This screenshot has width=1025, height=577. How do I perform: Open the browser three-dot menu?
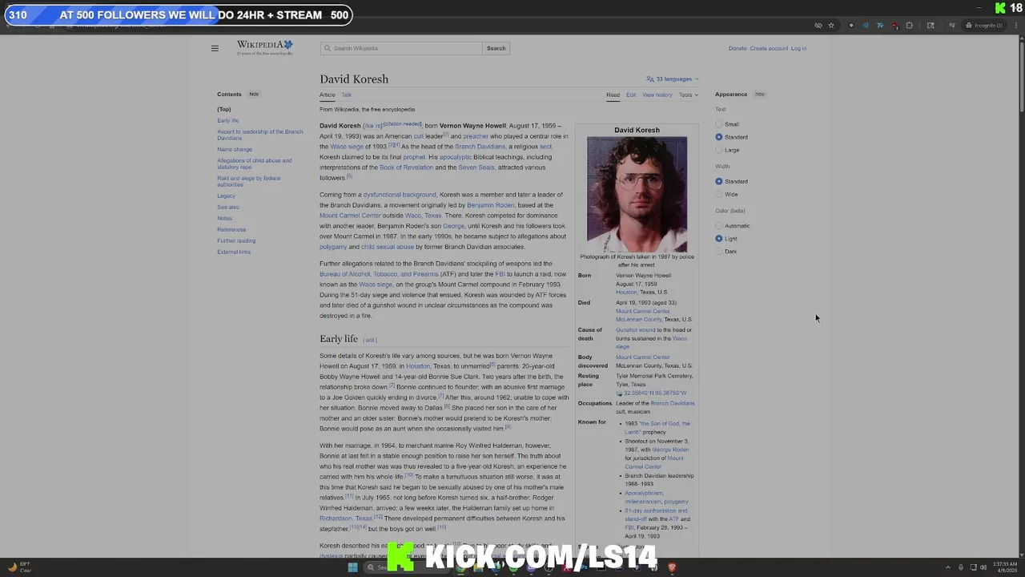(x=1015, y=26)
